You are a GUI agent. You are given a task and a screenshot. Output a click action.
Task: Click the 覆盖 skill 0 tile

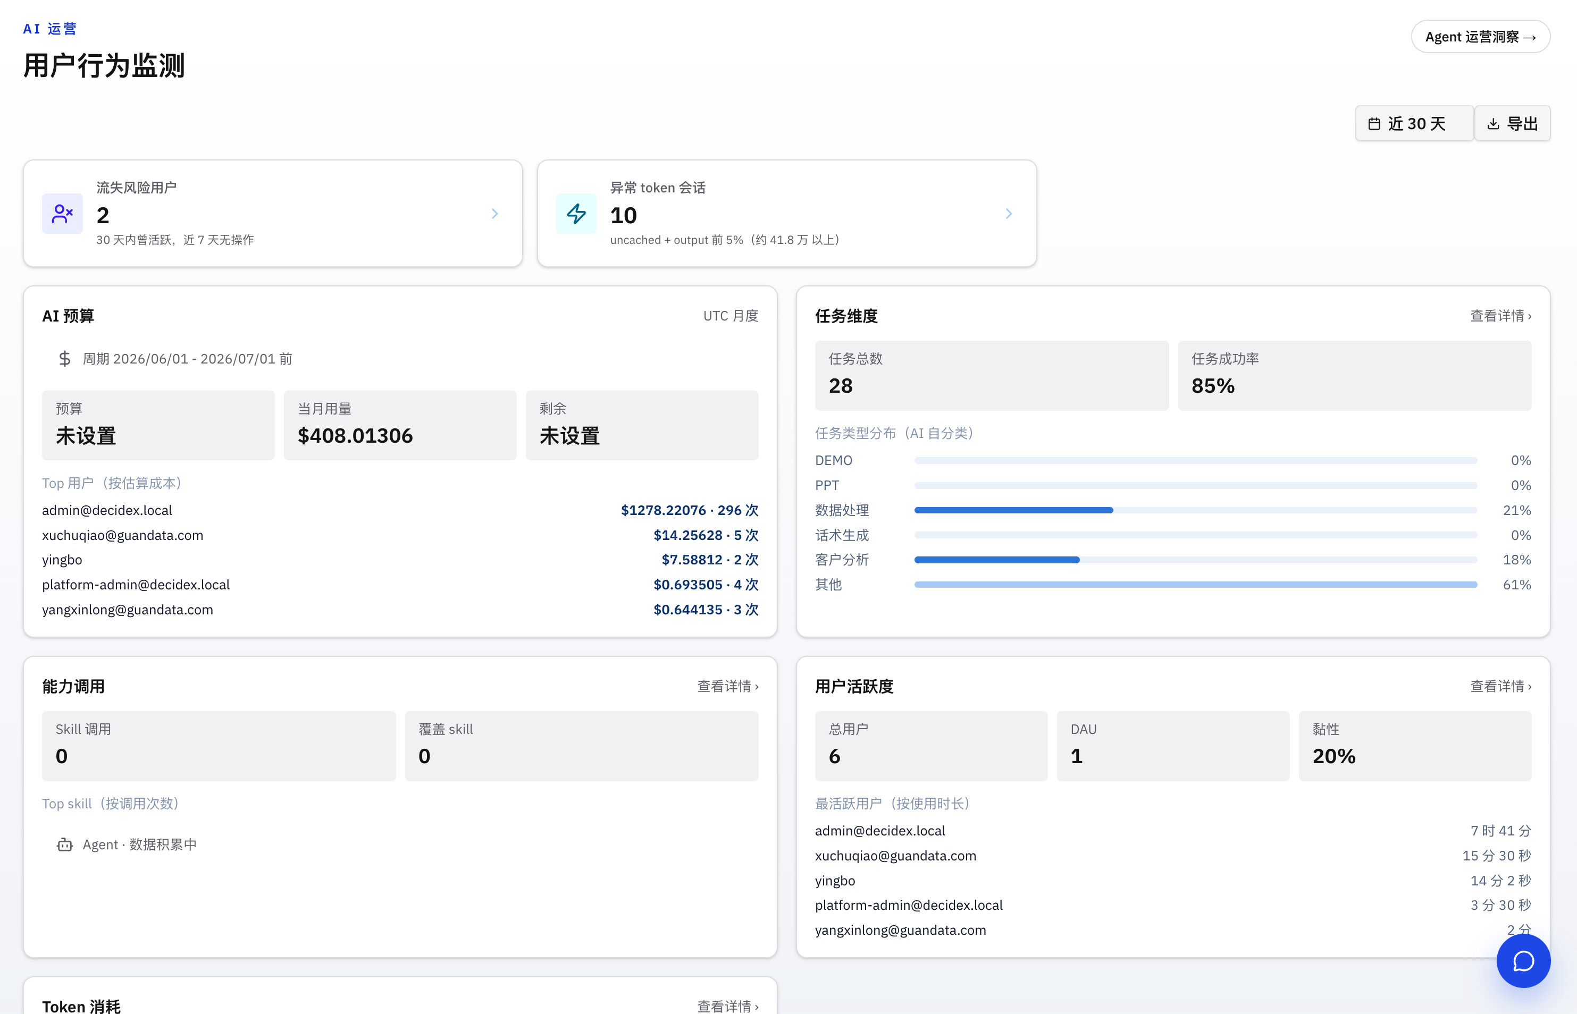(582, 746)
